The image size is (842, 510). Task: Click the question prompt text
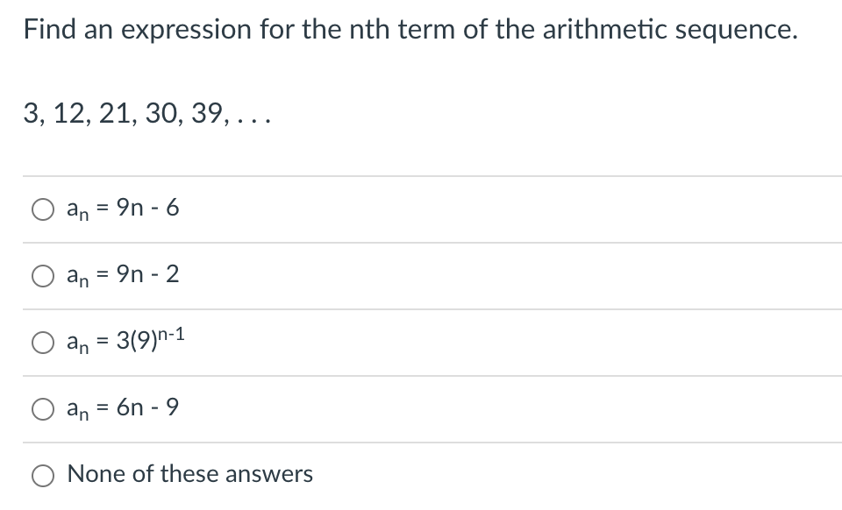(410, 29)
